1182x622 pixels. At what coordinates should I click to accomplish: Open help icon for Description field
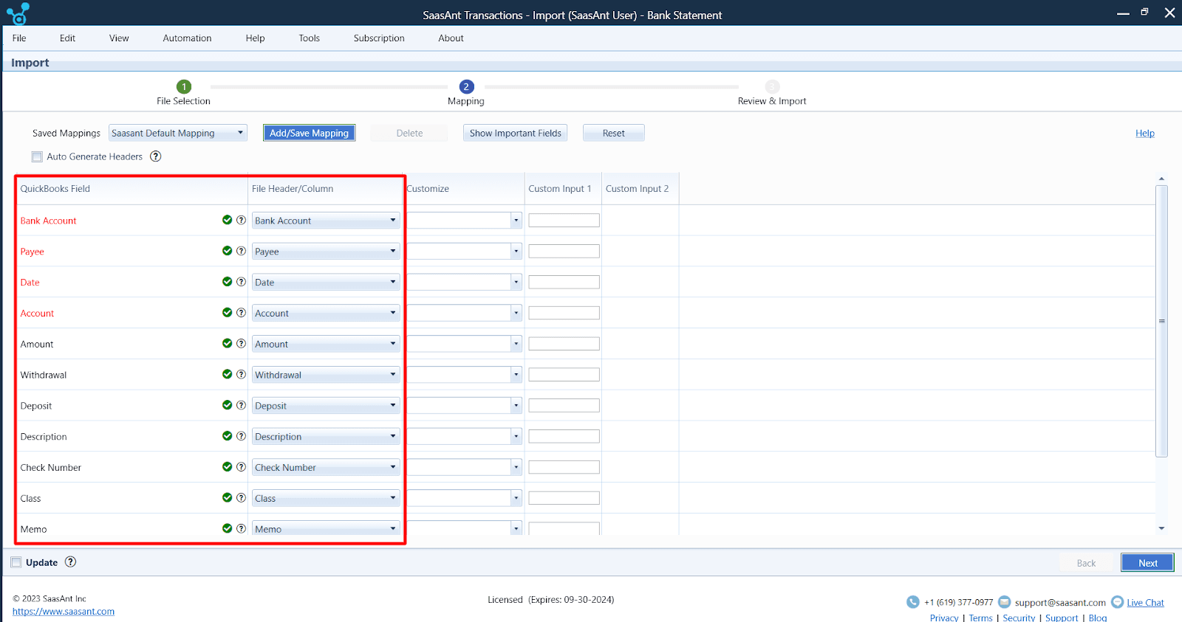click(x=241, y=436)
